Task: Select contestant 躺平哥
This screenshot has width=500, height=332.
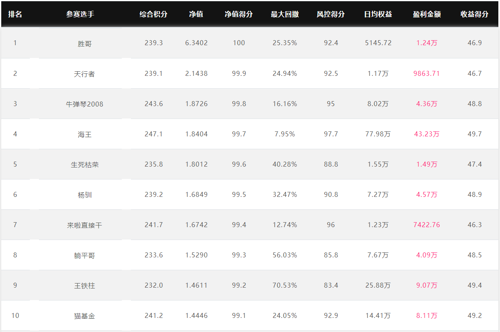Action: 85,255
